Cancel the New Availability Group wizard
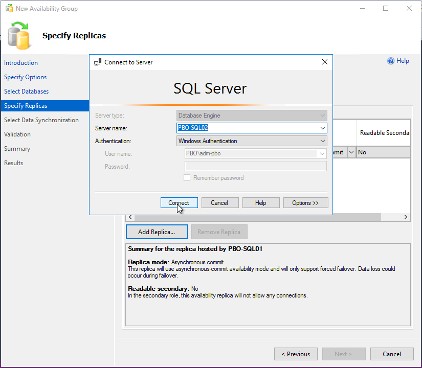This screenshot has width=422, height=368. (x=392, y=354)
